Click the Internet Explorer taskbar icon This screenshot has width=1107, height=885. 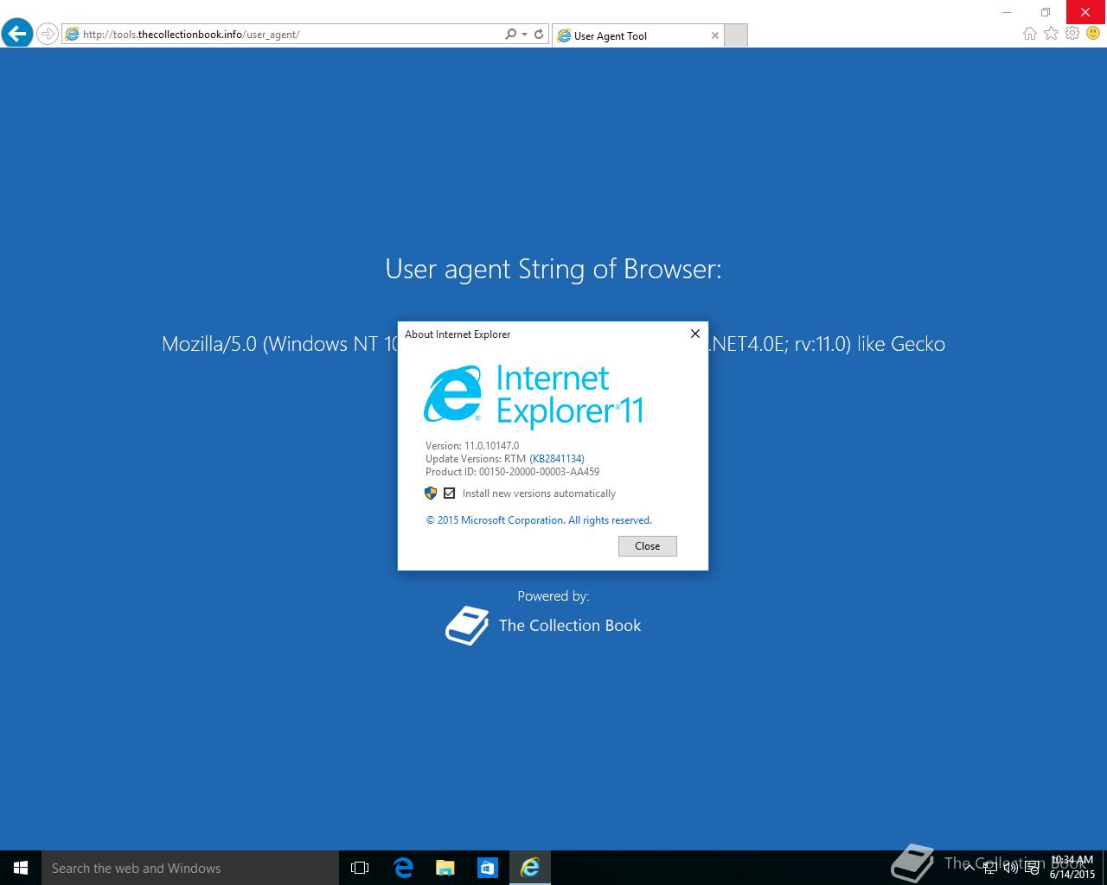pyautogui.click(x=529, y=868)
